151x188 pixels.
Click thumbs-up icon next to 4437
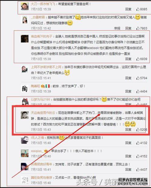(x=138, y=169)
